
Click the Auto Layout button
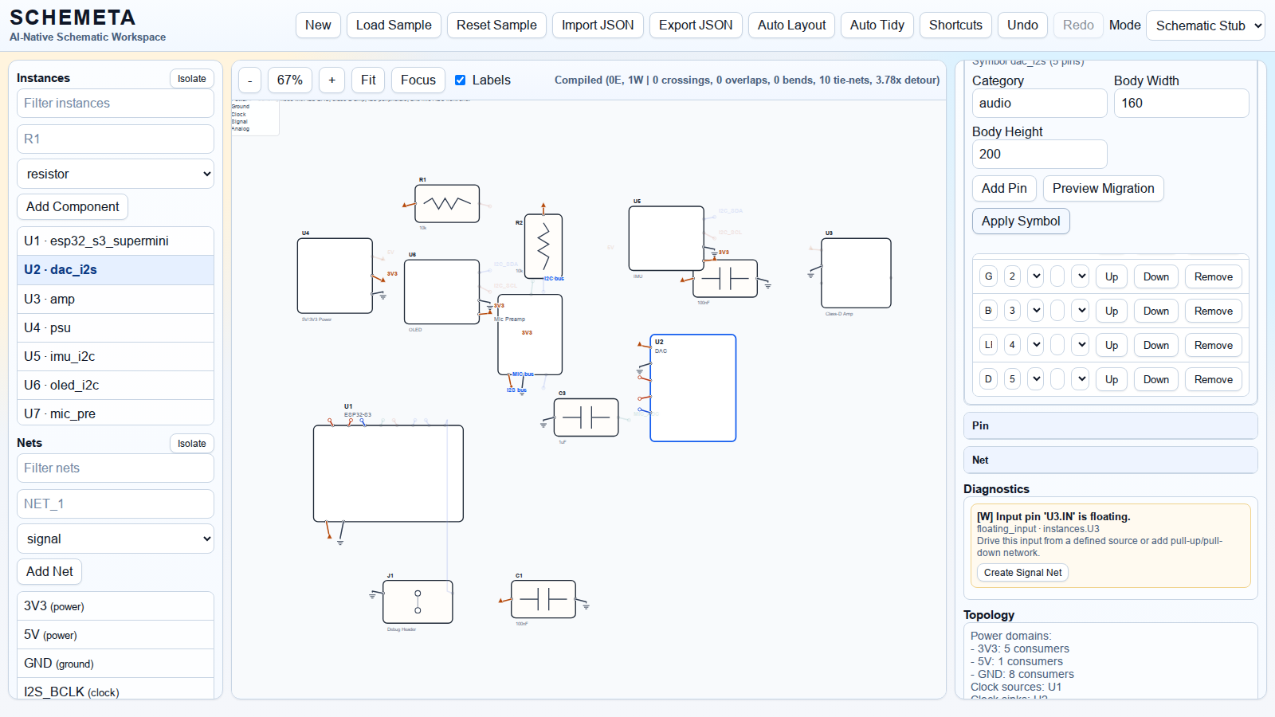pos(791,25)
